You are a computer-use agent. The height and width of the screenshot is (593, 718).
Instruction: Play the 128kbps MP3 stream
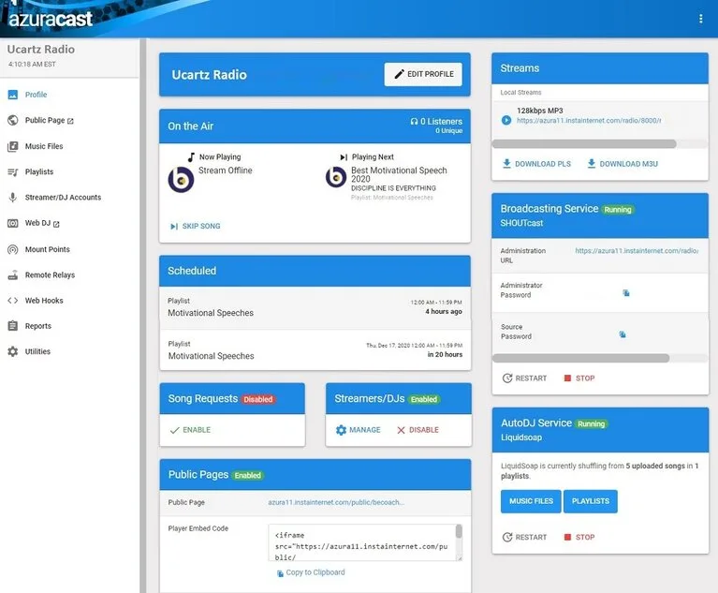pyautogui.click(x=506, y=120)
